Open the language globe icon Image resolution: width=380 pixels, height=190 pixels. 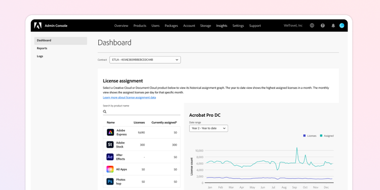[312, 25]
